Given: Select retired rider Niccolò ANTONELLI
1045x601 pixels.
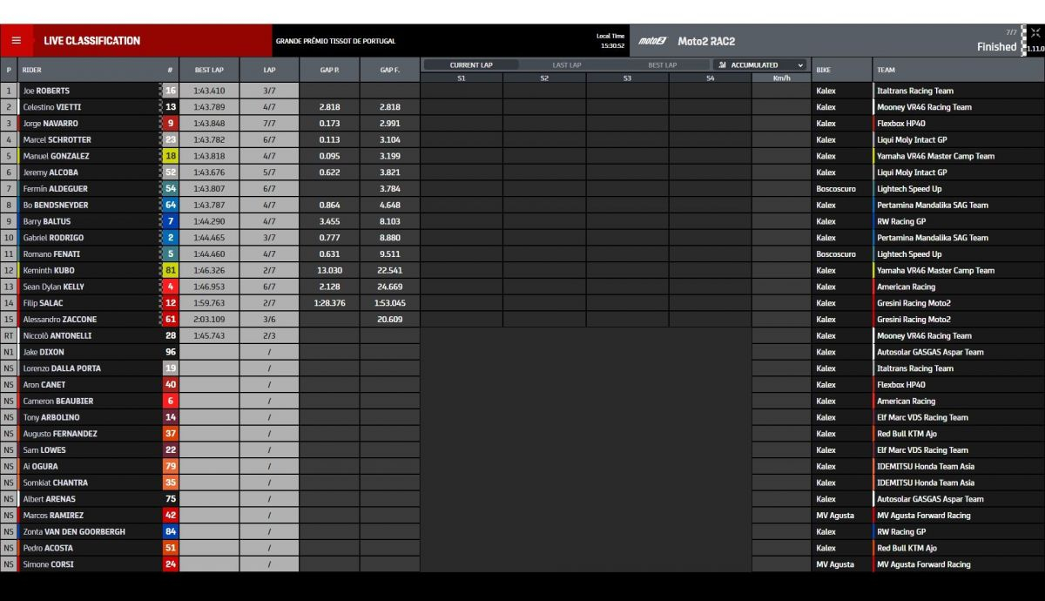Looking at the screenshot, I should point(57,335).
